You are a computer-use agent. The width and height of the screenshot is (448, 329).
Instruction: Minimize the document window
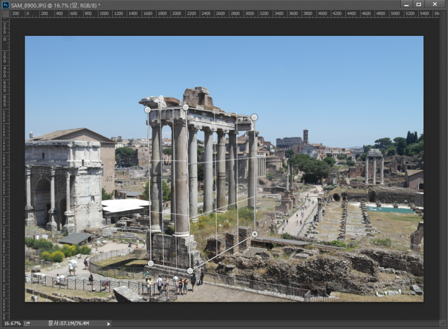(406, 5)
